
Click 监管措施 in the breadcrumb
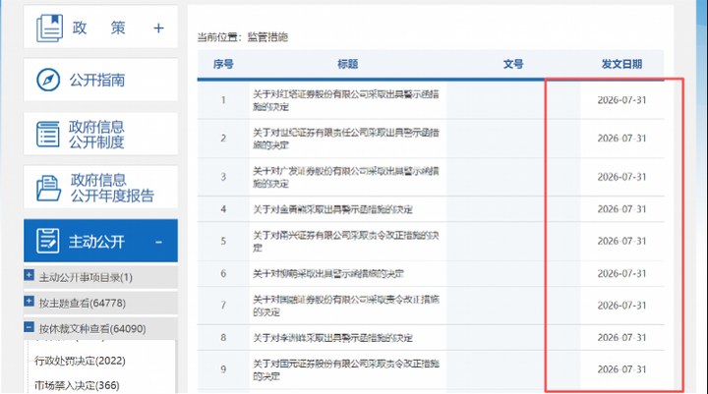click(267, 37)
